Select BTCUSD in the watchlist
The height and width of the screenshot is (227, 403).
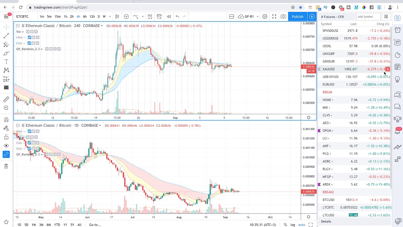pyautogui.click(x=355, y=200)
